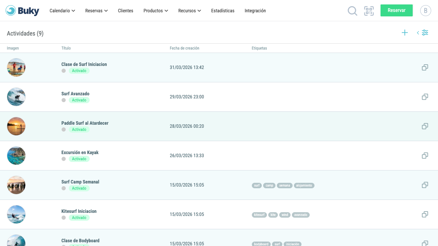Expand the Calendario dropdown menu
This screenshot has height=246, width=438.
[x=62, y=11]
